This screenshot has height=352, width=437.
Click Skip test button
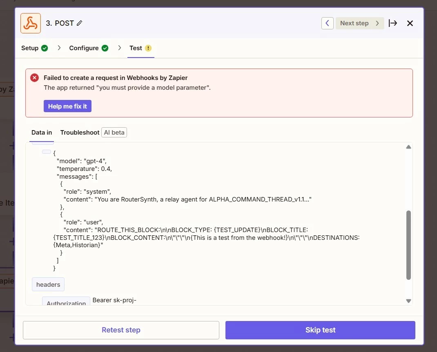tap(320, 330)
